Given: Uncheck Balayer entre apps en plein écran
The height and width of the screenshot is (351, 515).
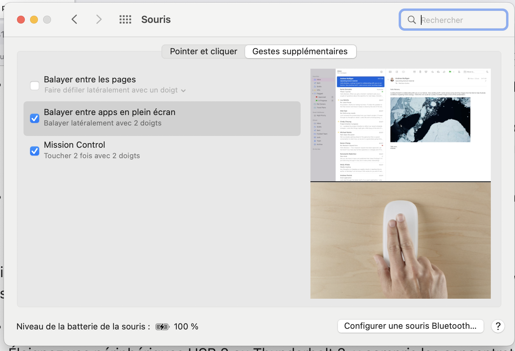Looking at the screenshot, I should 35,118.
